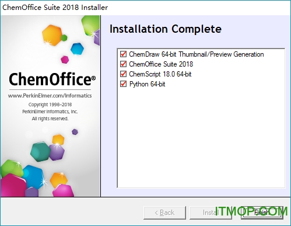Click the Finish button
The height and width of the screenshot is (226, 291).
coord(262,213)
